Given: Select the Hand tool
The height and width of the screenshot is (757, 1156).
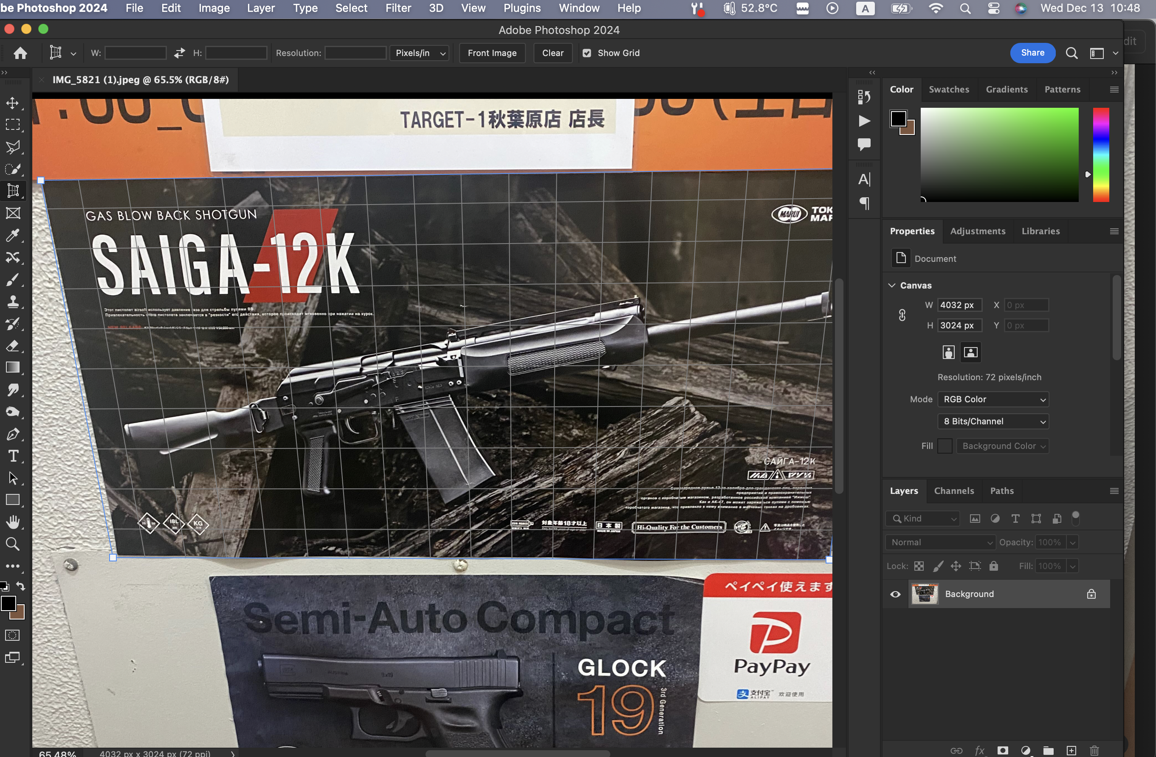Looking at the screenshot, I should click(x=13, y=522).
